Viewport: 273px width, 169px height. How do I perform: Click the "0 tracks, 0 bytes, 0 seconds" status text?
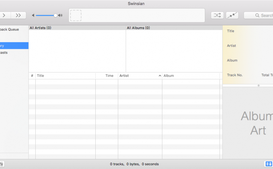[x=134, y=164]
